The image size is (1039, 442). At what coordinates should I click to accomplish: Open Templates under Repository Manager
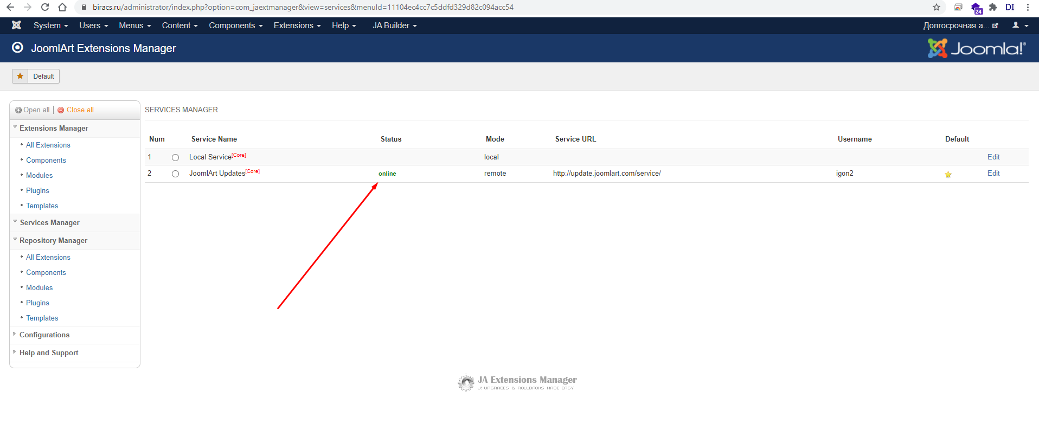point(42,318)
